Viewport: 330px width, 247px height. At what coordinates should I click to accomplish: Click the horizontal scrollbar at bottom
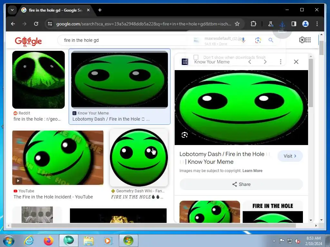pos(153,225)
